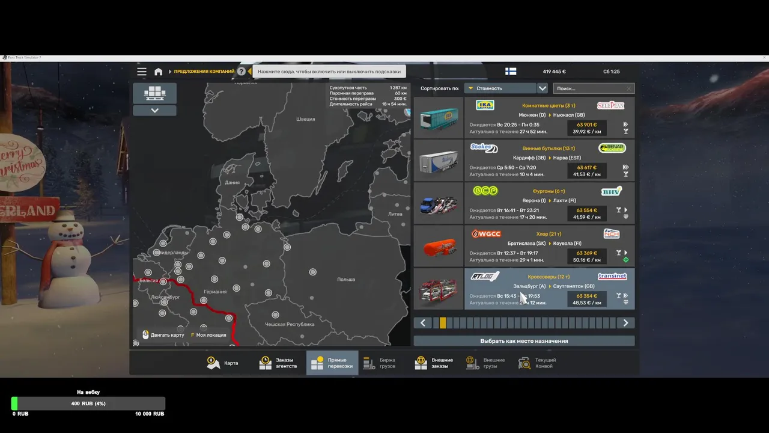Open the sort-by Стоимость dropdown
769x433 pixels.
point(500,88)
